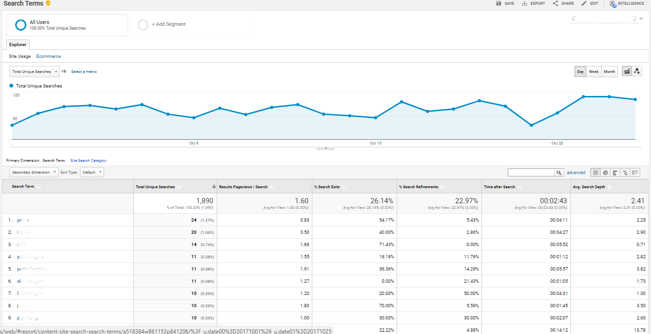Switch to the Ecommerce view
The image size is (651, 334).
click(48, 56)
